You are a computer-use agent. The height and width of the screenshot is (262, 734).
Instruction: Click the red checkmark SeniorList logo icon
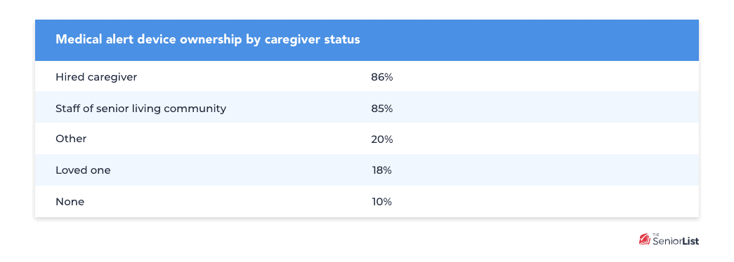tap(645, 240)
